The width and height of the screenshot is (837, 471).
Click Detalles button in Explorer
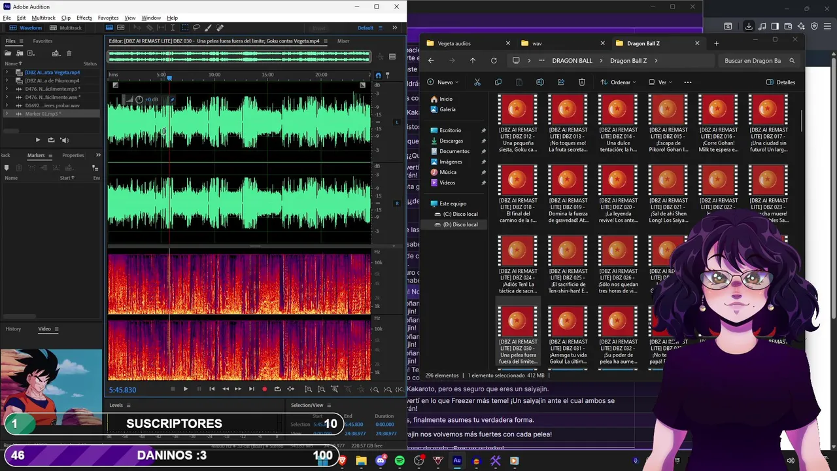781,82
